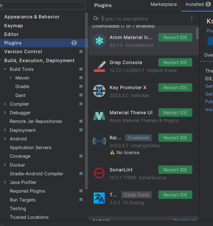Open Trusted Locations settings
The image size is (213, 226).
(29, 217)
